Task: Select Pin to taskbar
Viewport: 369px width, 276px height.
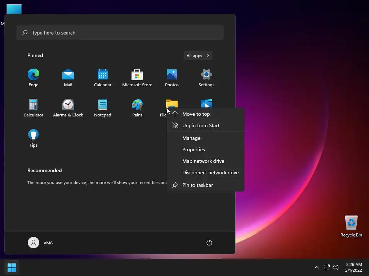Action: (x=205, y=185)
